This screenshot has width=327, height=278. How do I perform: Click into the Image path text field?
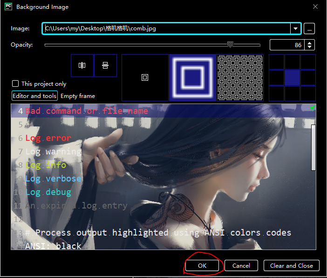tap(167, 28)
